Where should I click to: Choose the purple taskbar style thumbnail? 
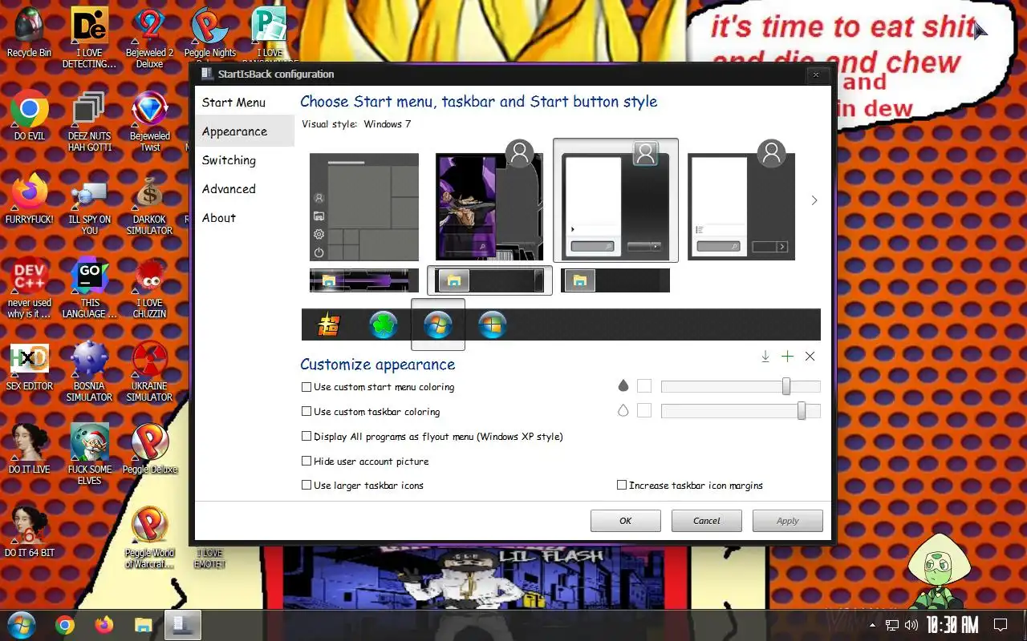(364, 280)
